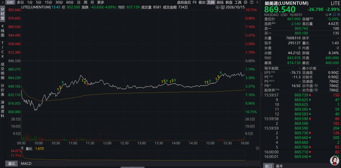341x168 pixels.
Task: Click the PB value 16.92
Action: coord(296,85)
